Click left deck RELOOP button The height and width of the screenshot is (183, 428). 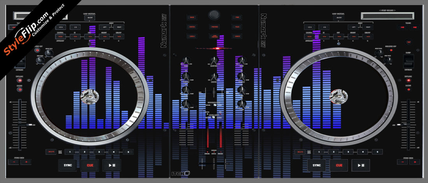pyautogui.click(x=119, y=37)
